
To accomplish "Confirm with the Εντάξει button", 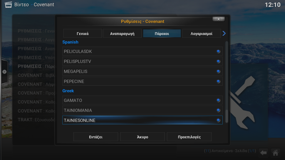I will [x=96, y=137].
